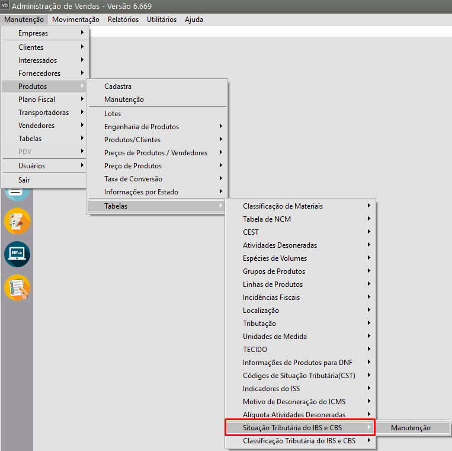
Task: Click Sair to exit the application
Action: (x=24, y=180)
